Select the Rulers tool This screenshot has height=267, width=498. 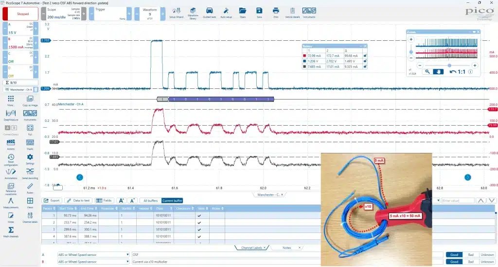tap(30, 188)
